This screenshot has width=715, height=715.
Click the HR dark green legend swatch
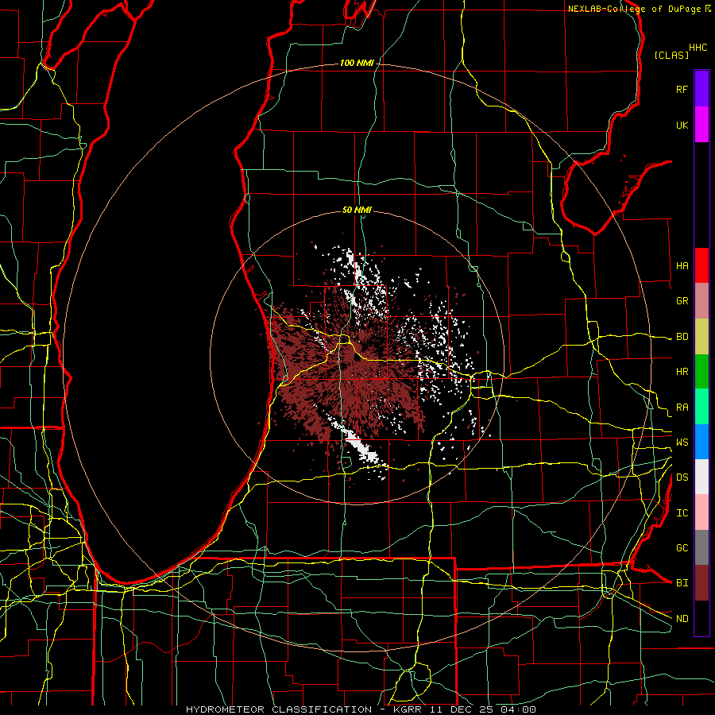tap(701, 372)
